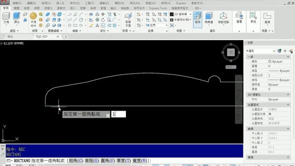Image resolution: width=295 pixels, height=166 pixels.
Task: Click Select Objects icon in Properties palette
Action: (285, 51)
